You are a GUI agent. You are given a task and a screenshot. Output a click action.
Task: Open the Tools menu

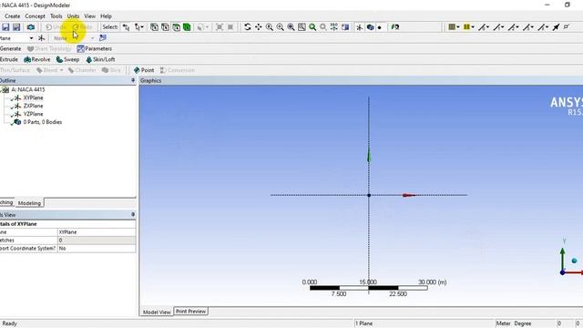(x=56, y=16)
